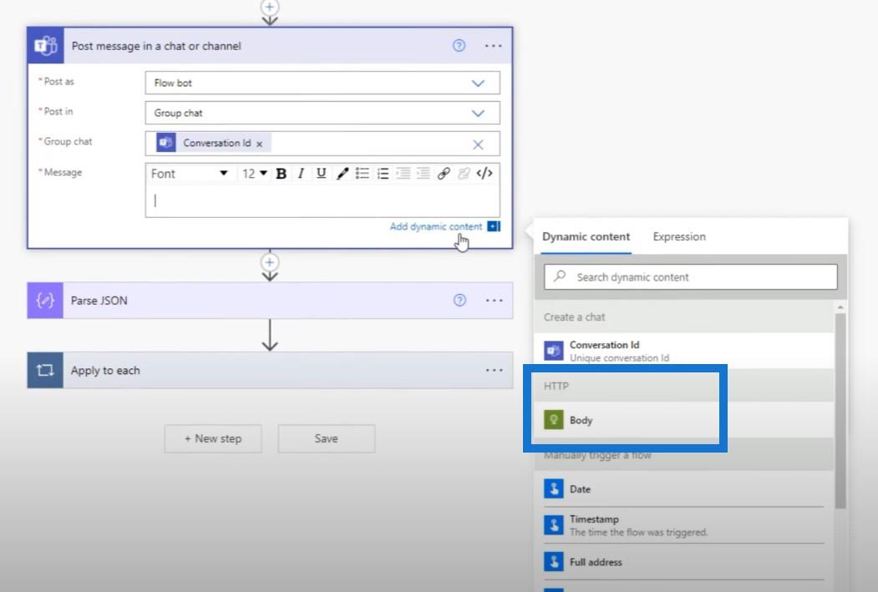
Task: Open the Parse JSON ellipsis menu
Action: click(495, 301)
